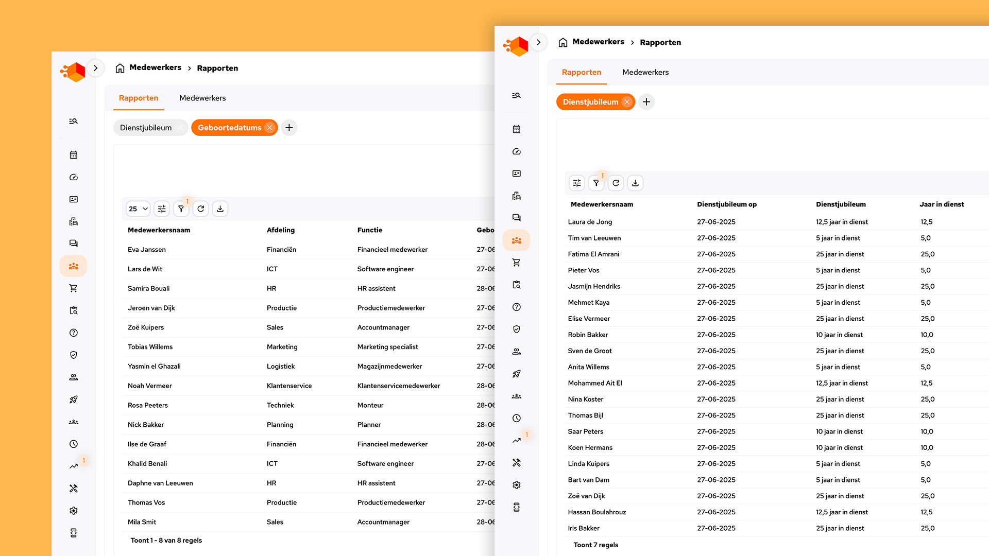This screenshot has height=556, width=989.
Task: Open the filter icon in left panel
Action: 181,208
